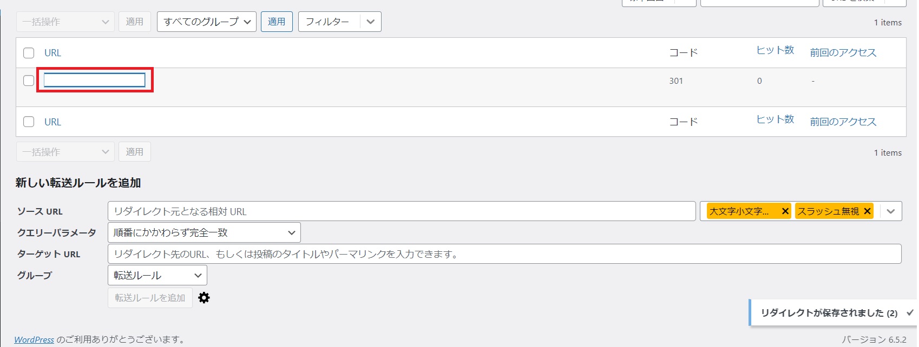Click the 新しい転送ルールを追加 heading

pyautogui.click(x=78, y=183)
